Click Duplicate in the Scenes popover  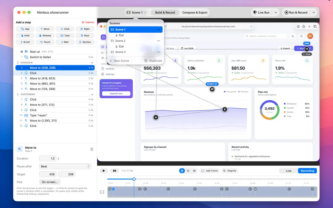pos(153,61)
